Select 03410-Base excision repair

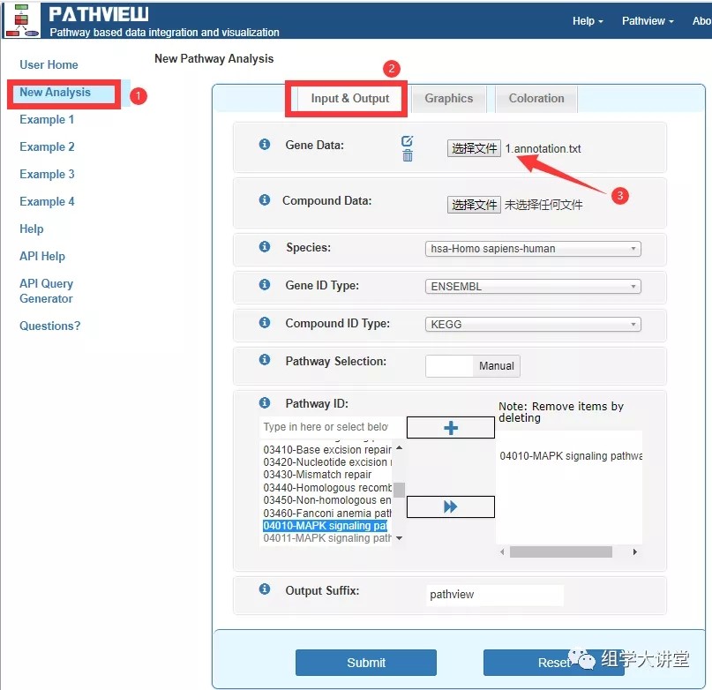tap(327, 450)
